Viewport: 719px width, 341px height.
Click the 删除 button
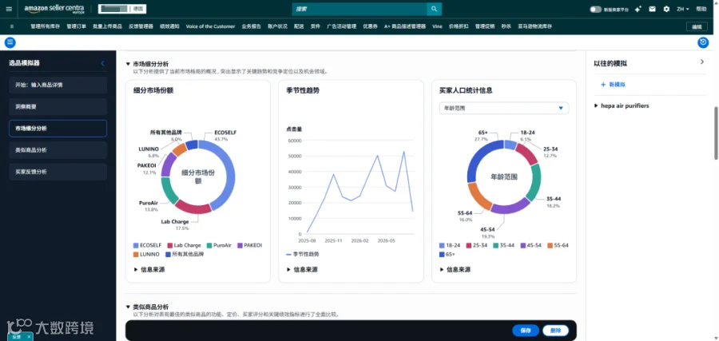click(556, 331)
